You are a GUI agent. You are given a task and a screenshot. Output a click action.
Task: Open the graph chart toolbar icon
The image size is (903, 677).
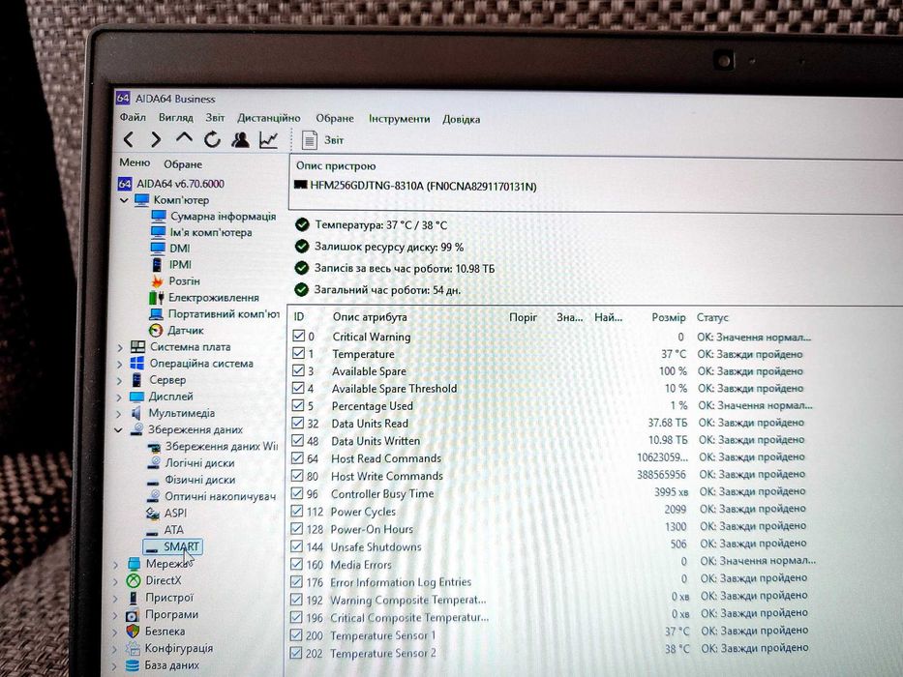click(x=268, y=139)
